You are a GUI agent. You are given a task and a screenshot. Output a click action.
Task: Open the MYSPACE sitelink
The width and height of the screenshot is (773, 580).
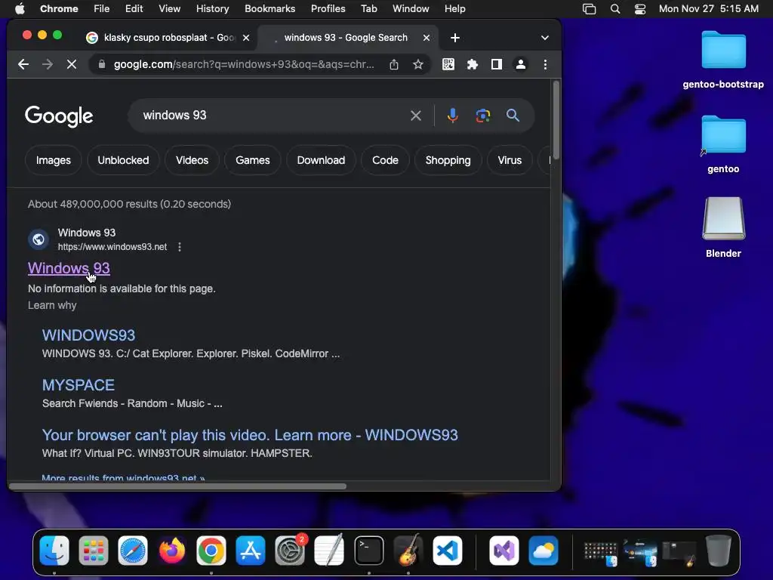[x=79, y=385]
